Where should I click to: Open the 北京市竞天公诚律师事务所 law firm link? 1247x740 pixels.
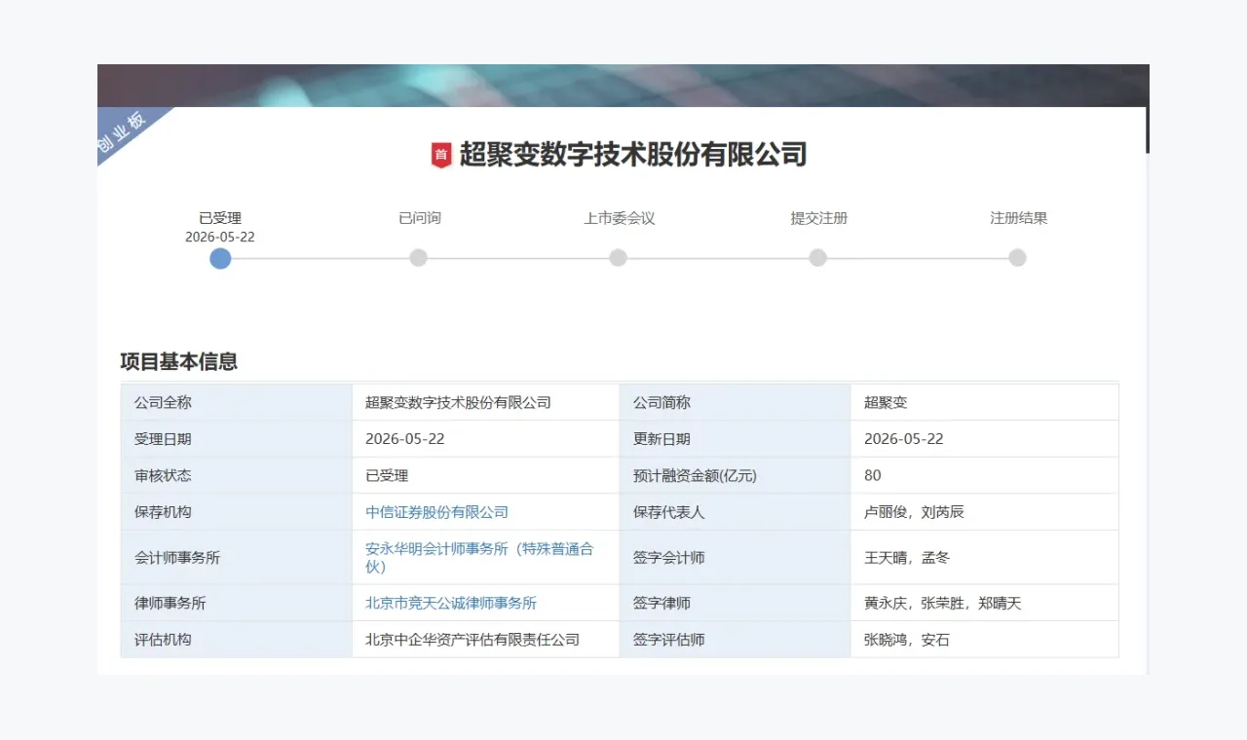pos(451,603)
